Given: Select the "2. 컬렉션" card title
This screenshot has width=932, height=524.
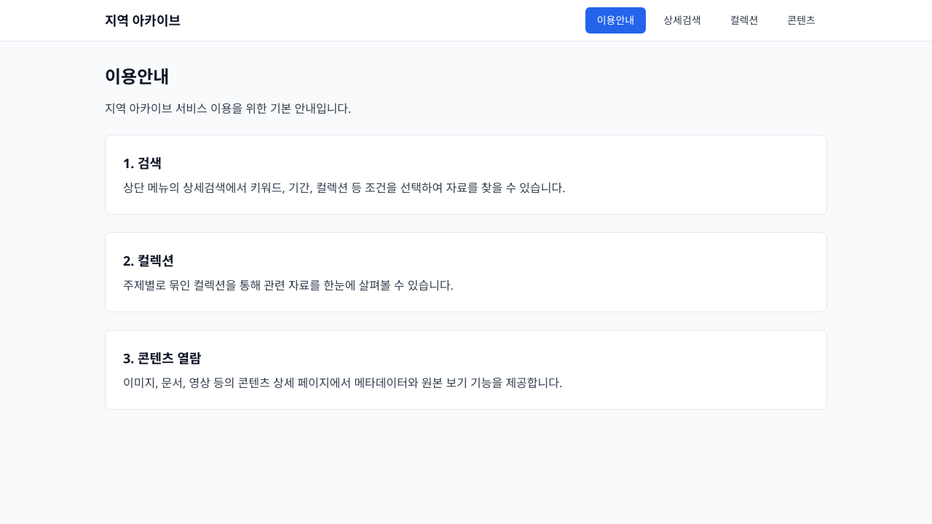Looking at the screenshot, I should [x=148, y=261].
